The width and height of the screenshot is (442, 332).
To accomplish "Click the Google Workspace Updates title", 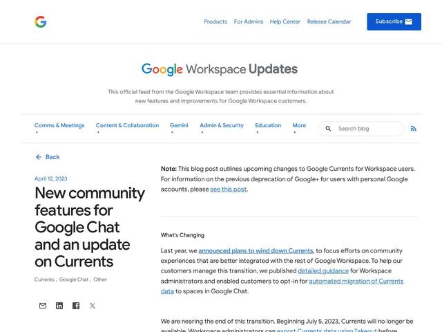I will pyautogui.click(x=220, y=69).
